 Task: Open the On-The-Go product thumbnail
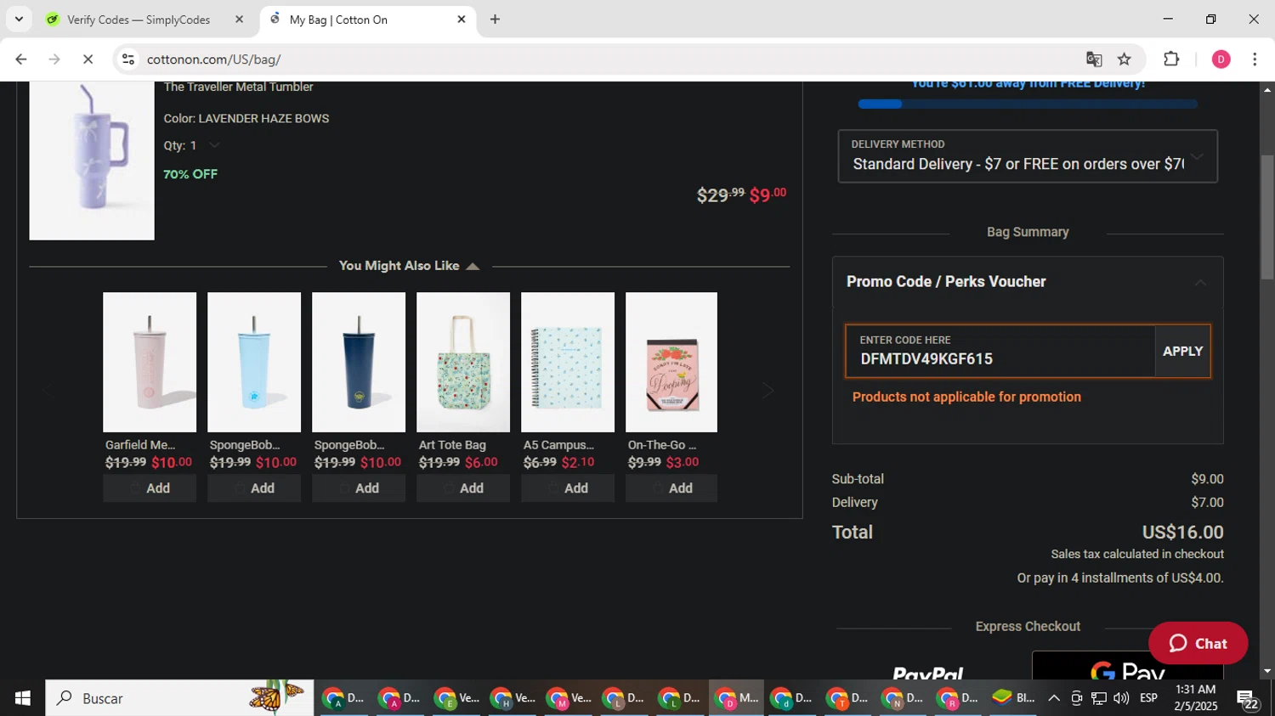point(671,363)
